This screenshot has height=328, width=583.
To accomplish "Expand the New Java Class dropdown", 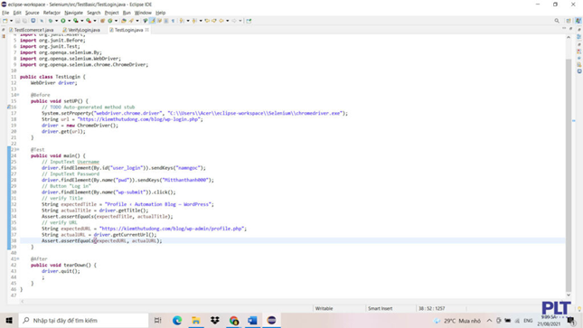I will pyautogui.click(x=116, y=21).
